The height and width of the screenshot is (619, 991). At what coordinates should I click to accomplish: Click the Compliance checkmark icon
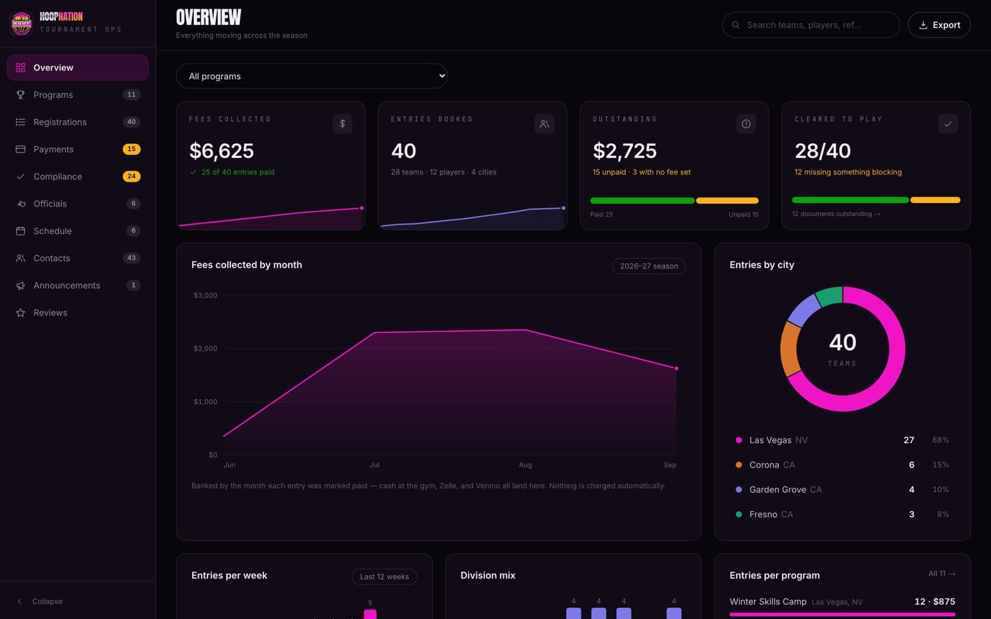click(20, 176)
